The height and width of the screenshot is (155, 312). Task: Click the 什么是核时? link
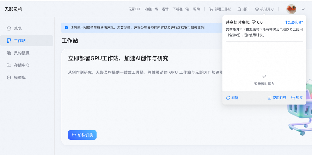293,22
